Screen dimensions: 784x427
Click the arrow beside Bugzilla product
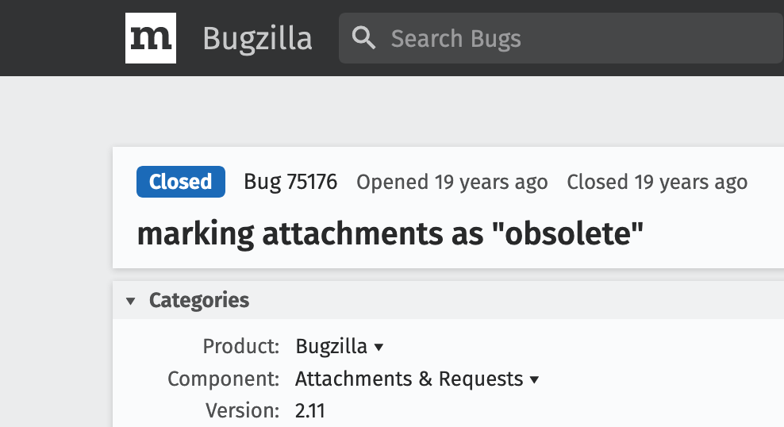(379, 347)
